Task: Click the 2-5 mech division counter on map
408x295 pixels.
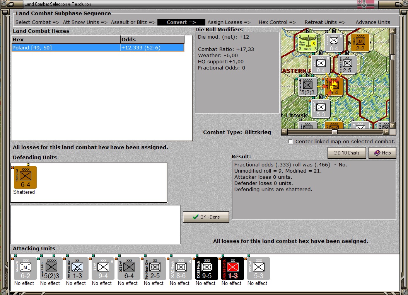Action: coord(347,65)
